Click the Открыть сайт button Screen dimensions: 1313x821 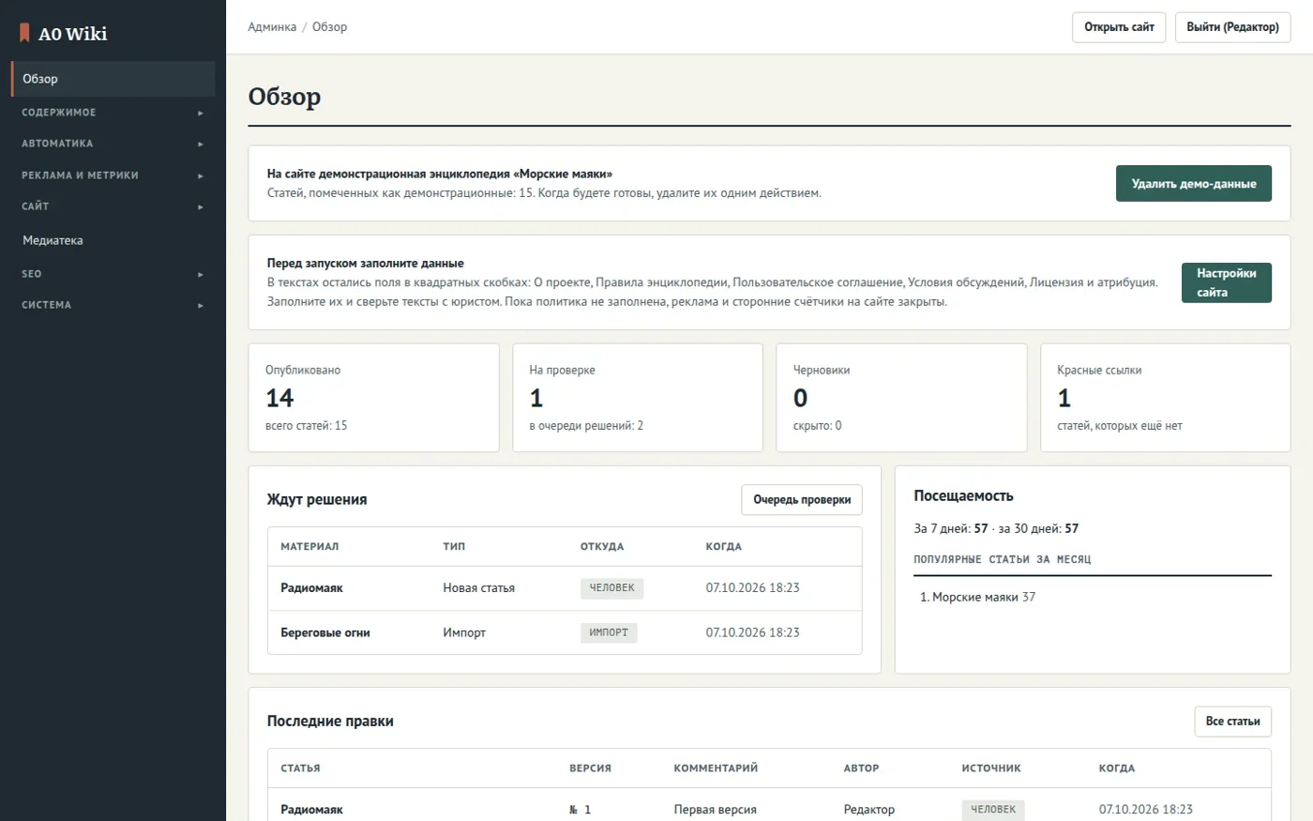pos(1119,27)
